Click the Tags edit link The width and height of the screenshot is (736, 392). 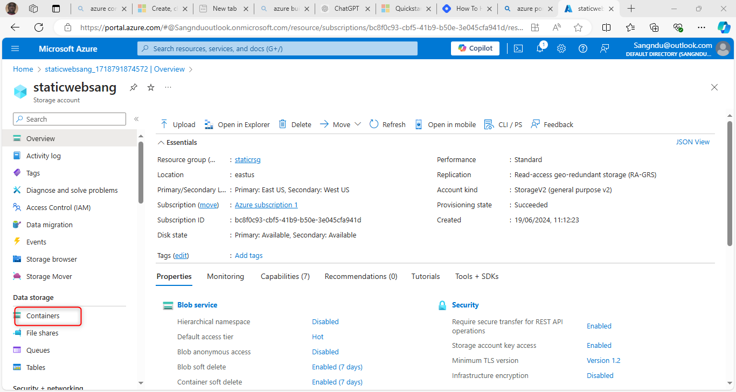[181, 256]
